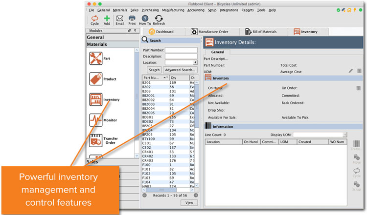Expand the General module group
The width and height of the screenshot is (367, 215).
point(113,38)
